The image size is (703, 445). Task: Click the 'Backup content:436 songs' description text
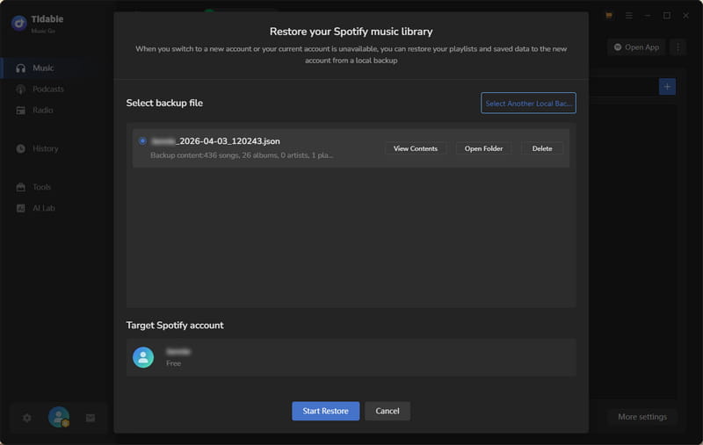(242, 155)
